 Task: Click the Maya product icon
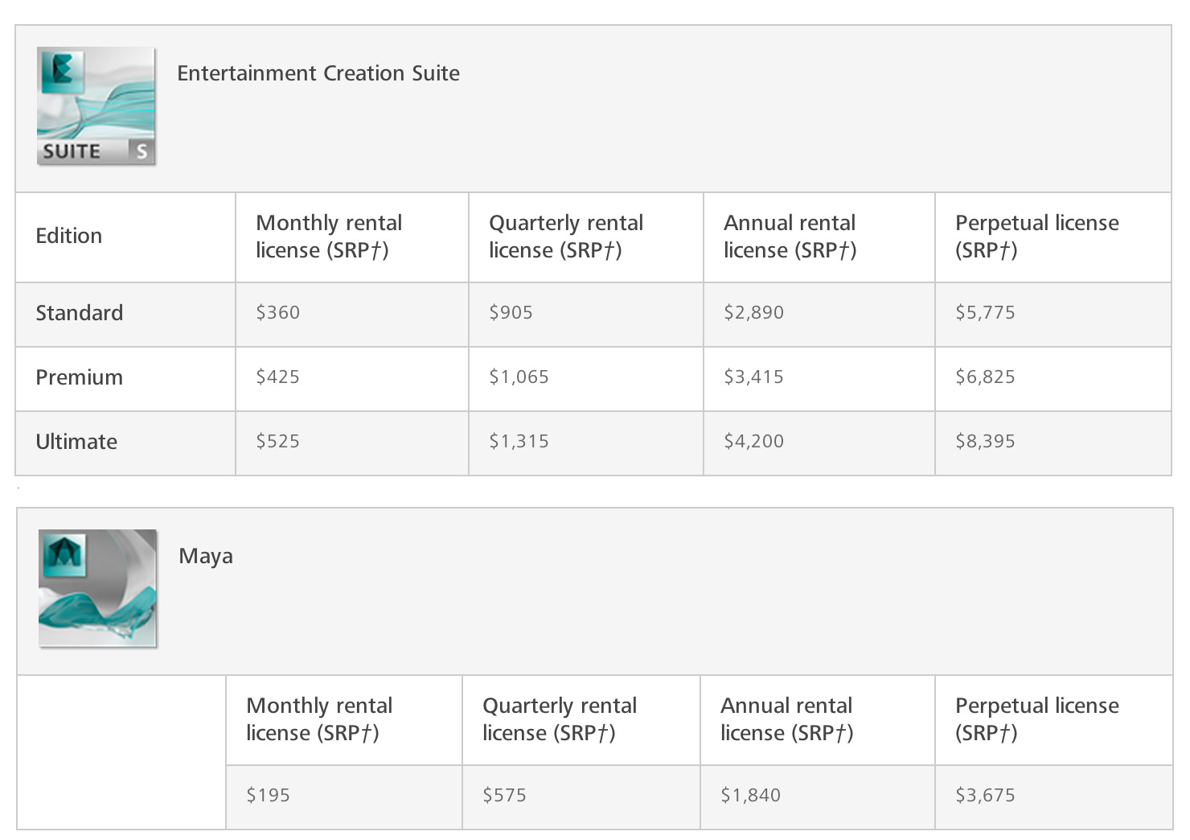(x=98, y=588)
